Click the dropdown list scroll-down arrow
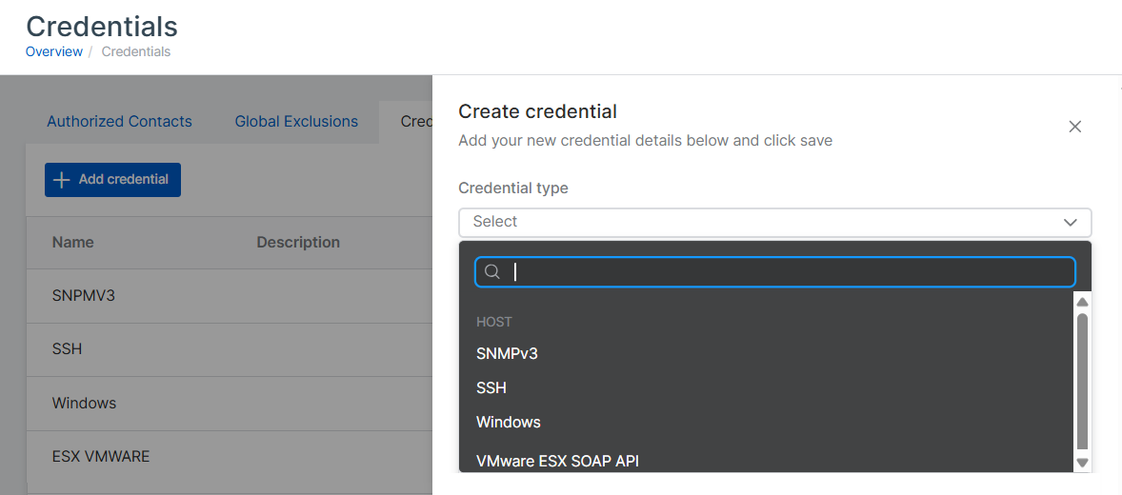The image size is (1122, 495). [1082, 463]
